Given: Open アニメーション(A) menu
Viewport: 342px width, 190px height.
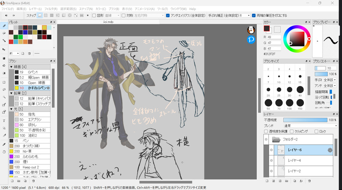Looking at the screenshot, I should (145, 9).
